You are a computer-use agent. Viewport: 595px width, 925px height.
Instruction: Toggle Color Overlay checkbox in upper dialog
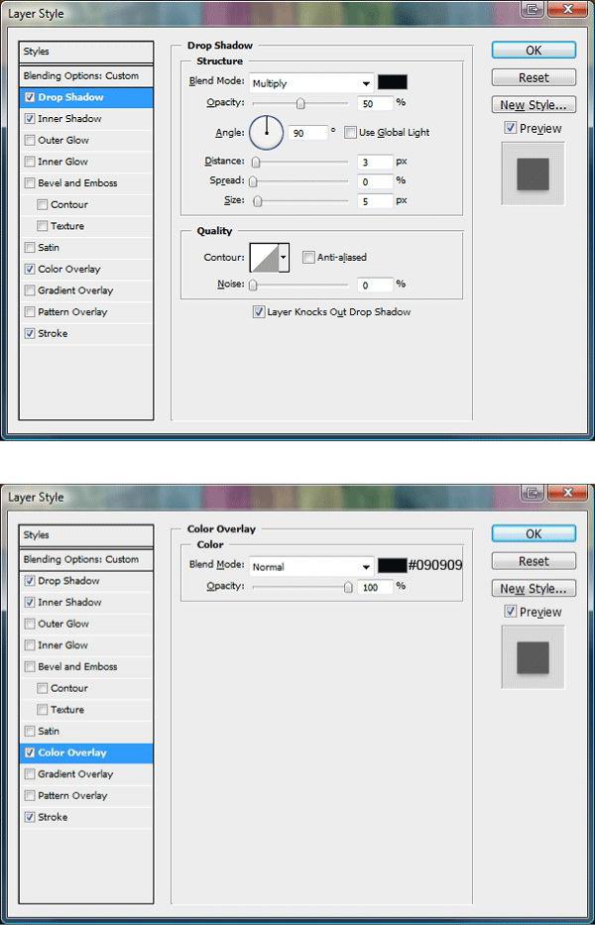pos(30,269)
